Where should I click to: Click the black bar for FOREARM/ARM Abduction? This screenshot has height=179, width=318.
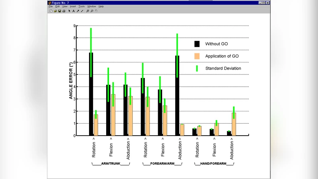(x=177, y=95)
